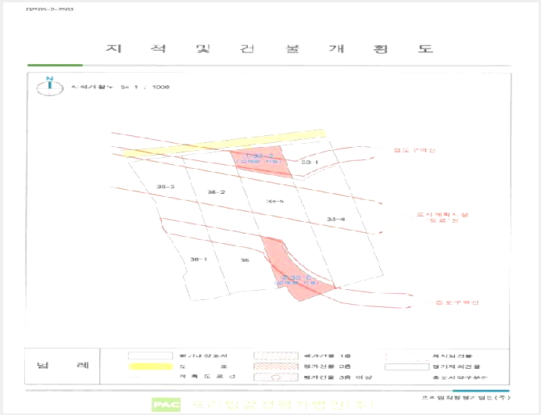Click the pink shaded parcel labeled 33-2
The width and height of the screenshot is (541, 415).
(262, 161)
